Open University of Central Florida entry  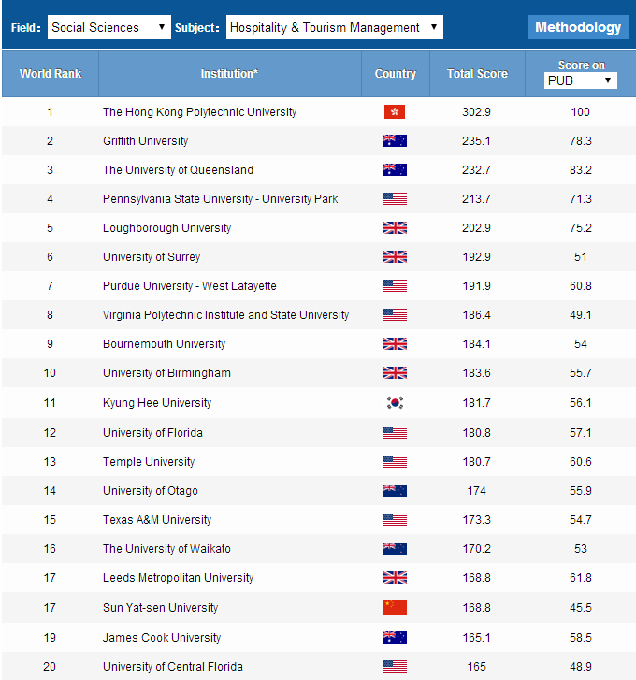pos(173,667)
